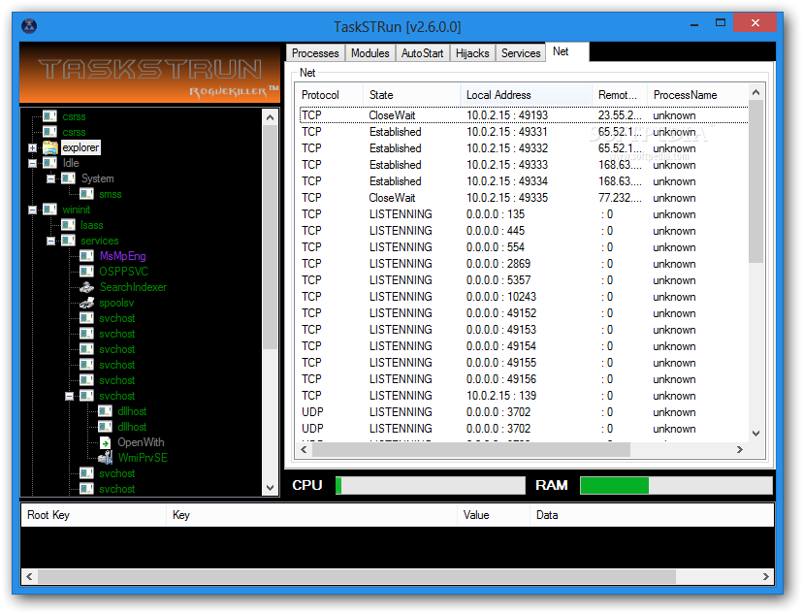Viewport: 803px width, 614px height.
Task: Click the OSPPSVC process icon
Action: [x=86, y=272]
